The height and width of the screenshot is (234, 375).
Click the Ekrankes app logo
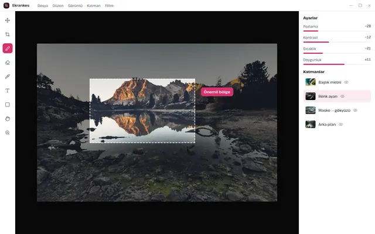pos(6,5)
